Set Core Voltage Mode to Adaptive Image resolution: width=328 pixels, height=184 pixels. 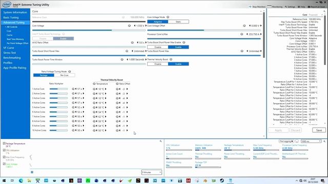[158, 21]
